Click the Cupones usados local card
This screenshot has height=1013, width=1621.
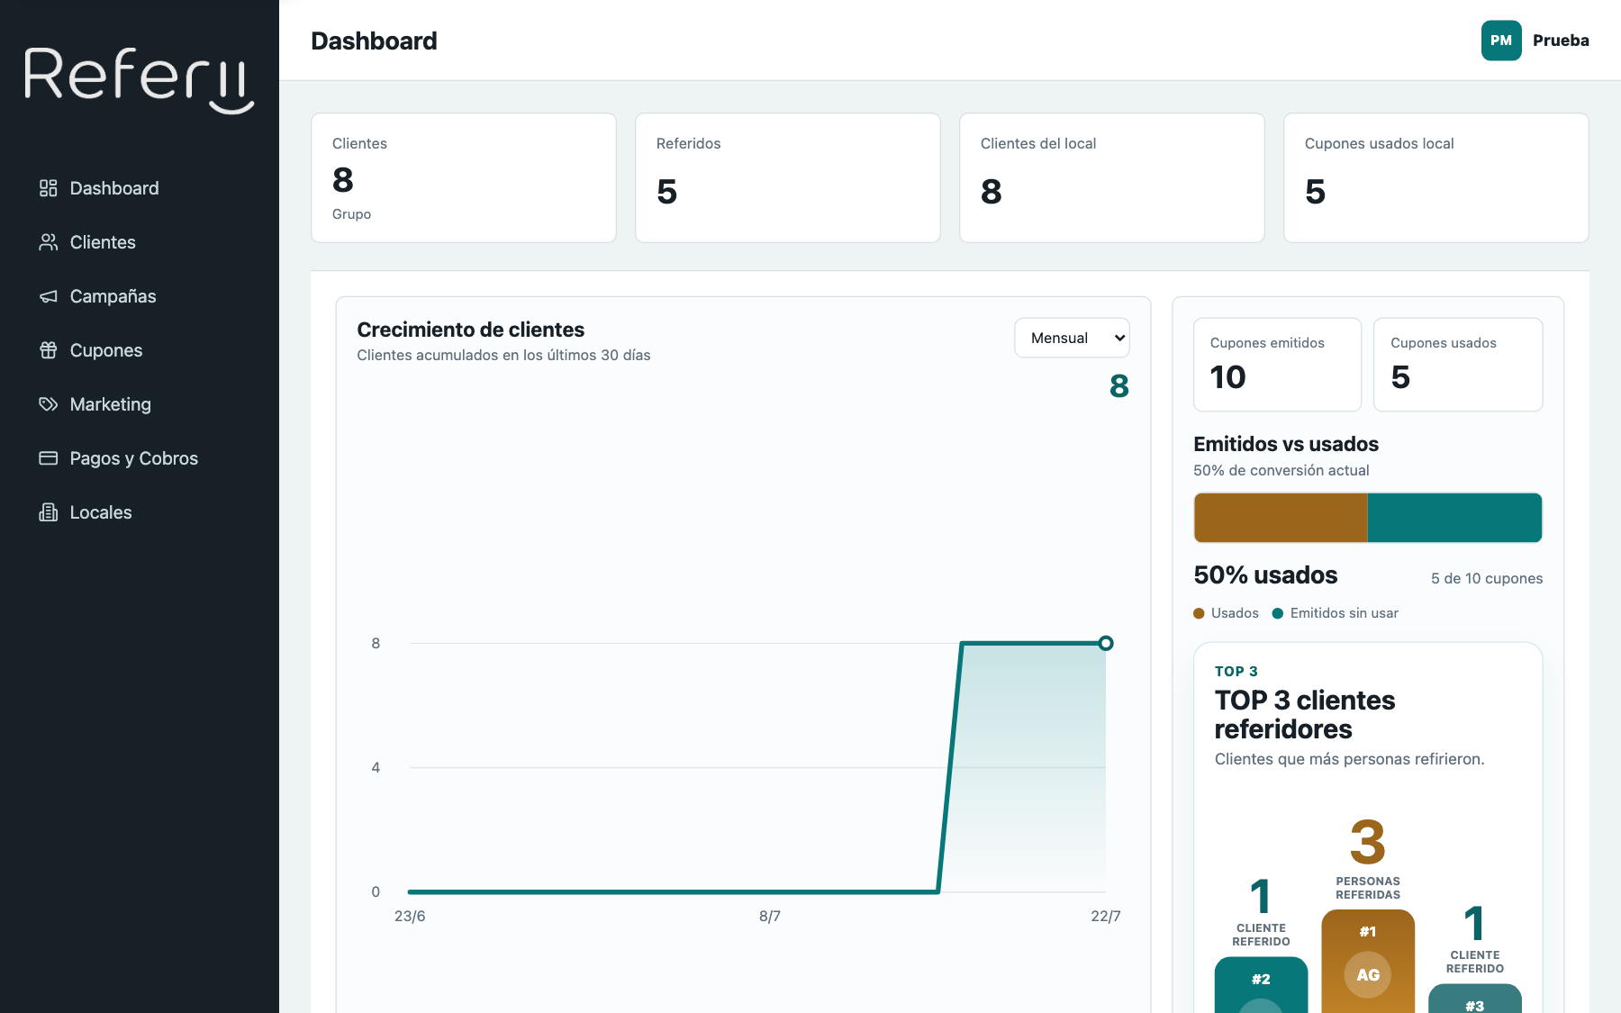click(1436, 177)
